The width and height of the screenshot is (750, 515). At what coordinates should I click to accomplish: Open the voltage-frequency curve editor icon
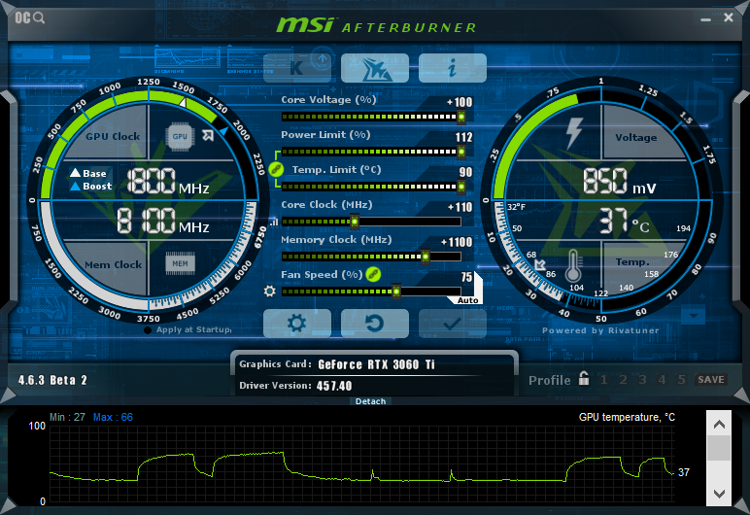tap(208, 135)
